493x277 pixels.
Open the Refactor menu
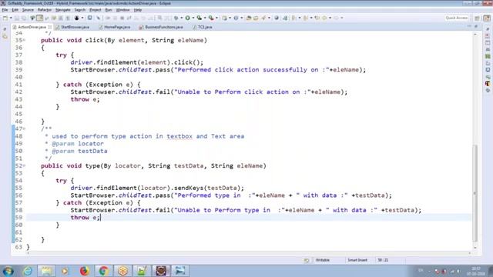(x=45, y=10)
